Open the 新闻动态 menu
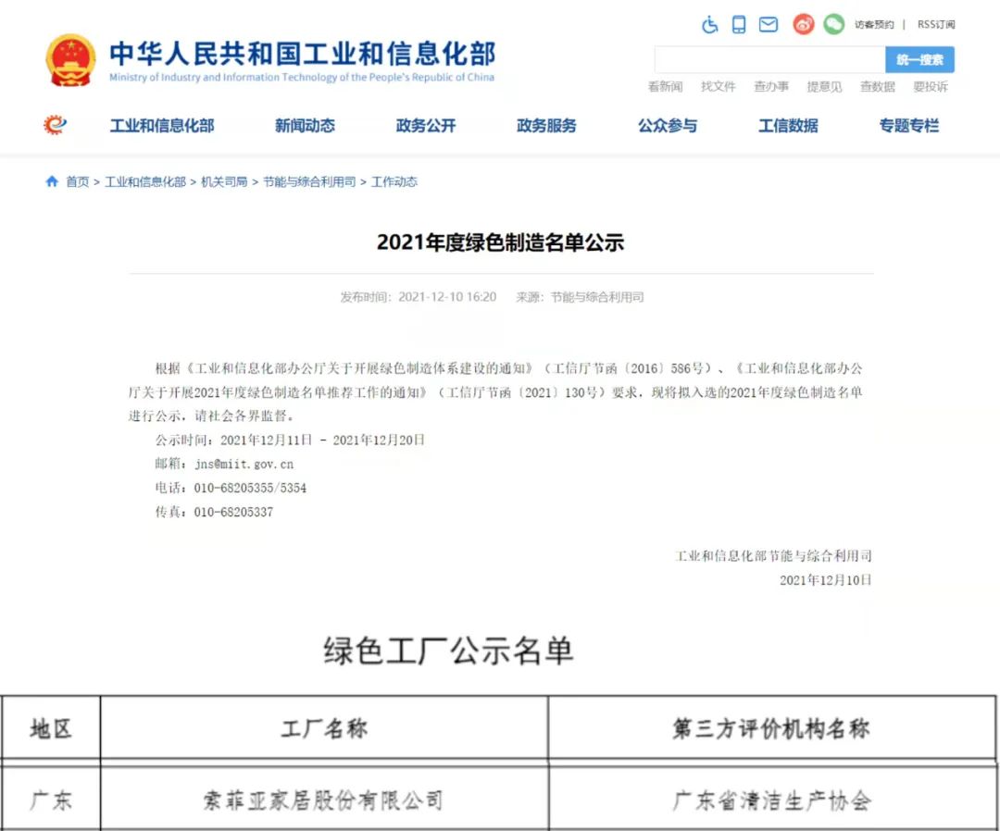 [305, 126]
